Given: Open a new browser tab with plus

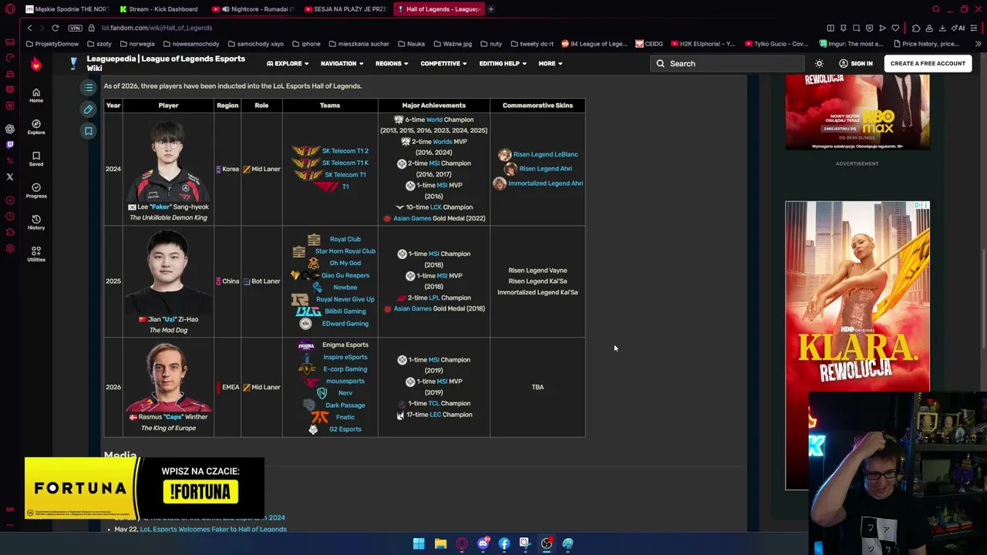Looking at the screenshot, I should point(491,9).
